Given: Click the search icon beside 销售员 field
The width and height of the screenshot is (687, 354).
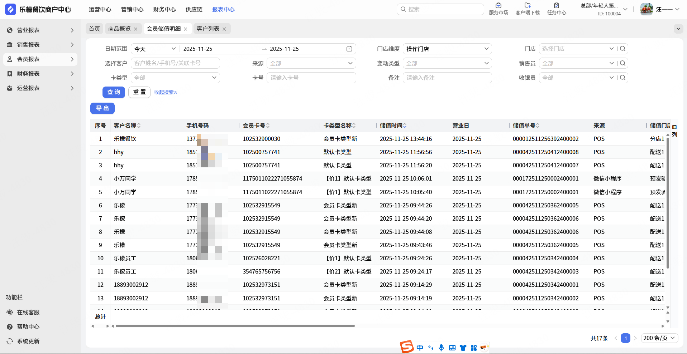Looking at the screenshot, I should 623,63.
